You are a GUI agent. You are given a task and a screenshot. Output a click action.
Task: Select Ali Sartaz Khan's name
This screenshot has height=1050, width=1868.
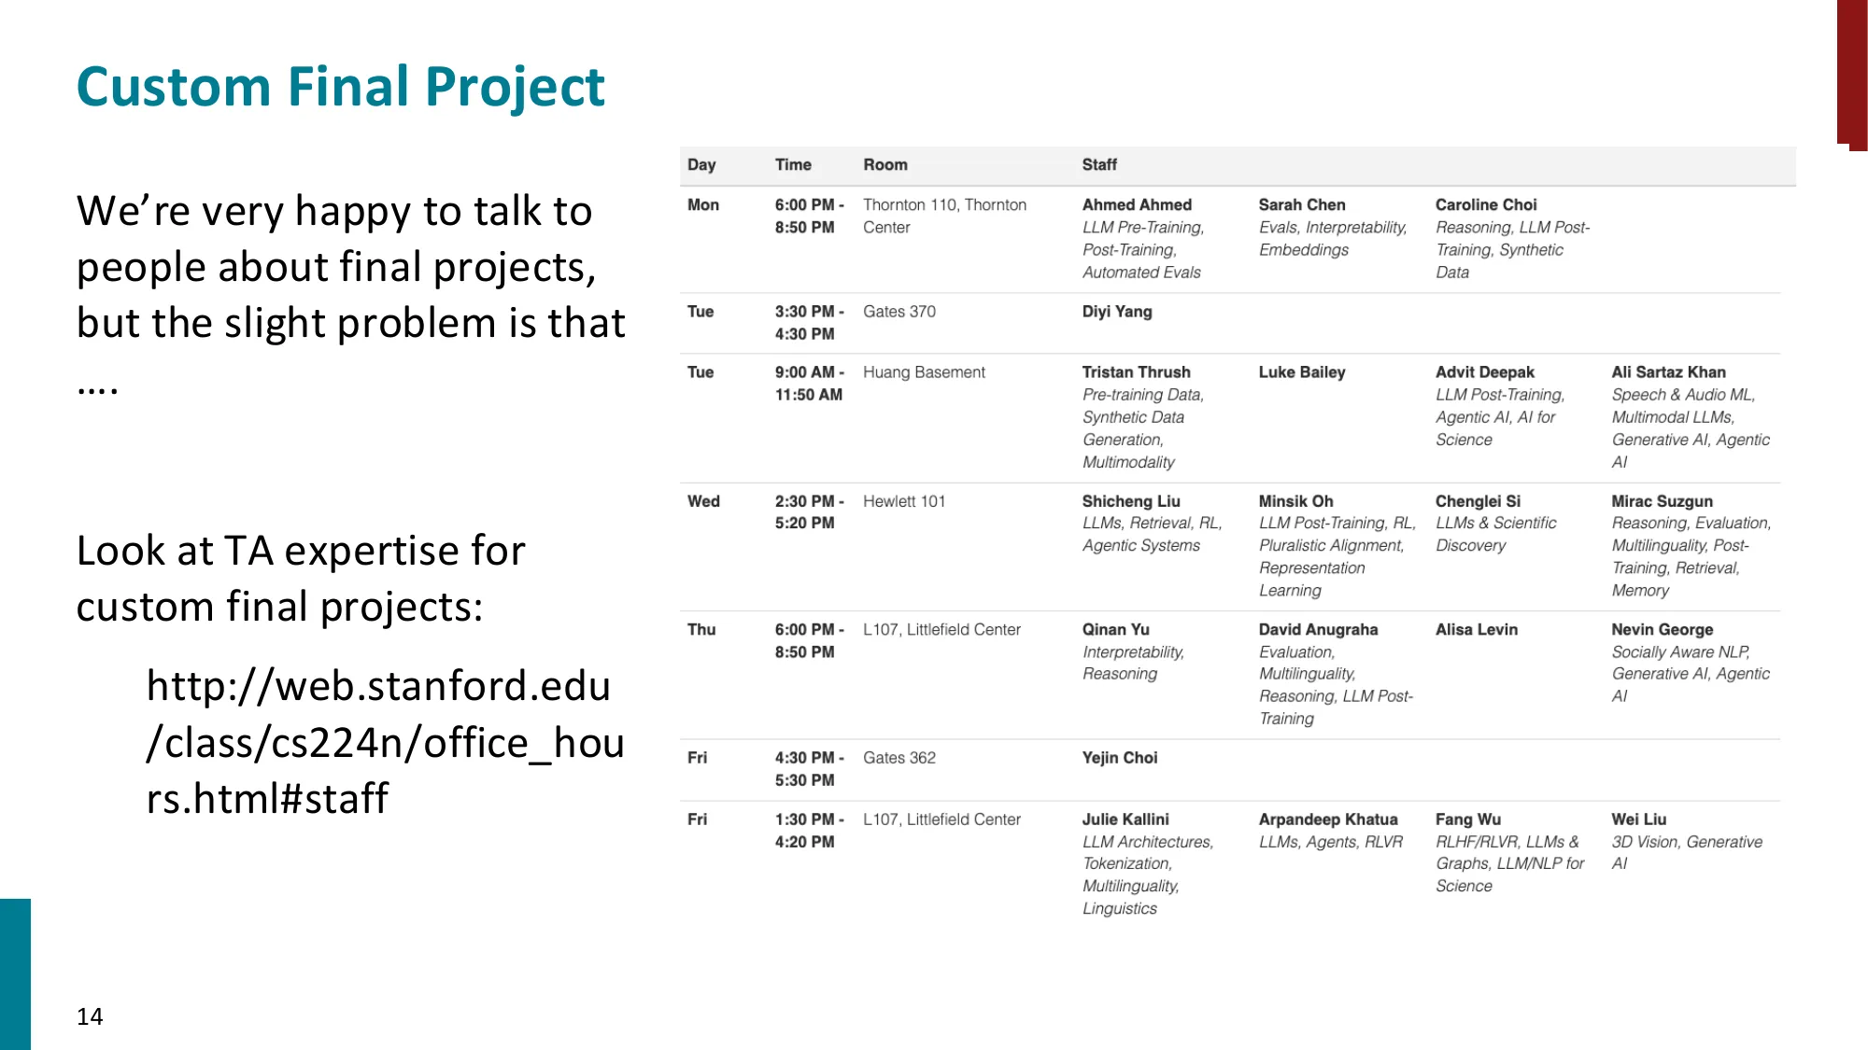[1668, 372]
